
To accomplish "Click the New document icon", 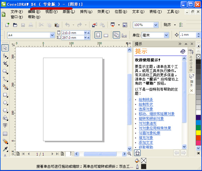I will (x=7, y=25).
